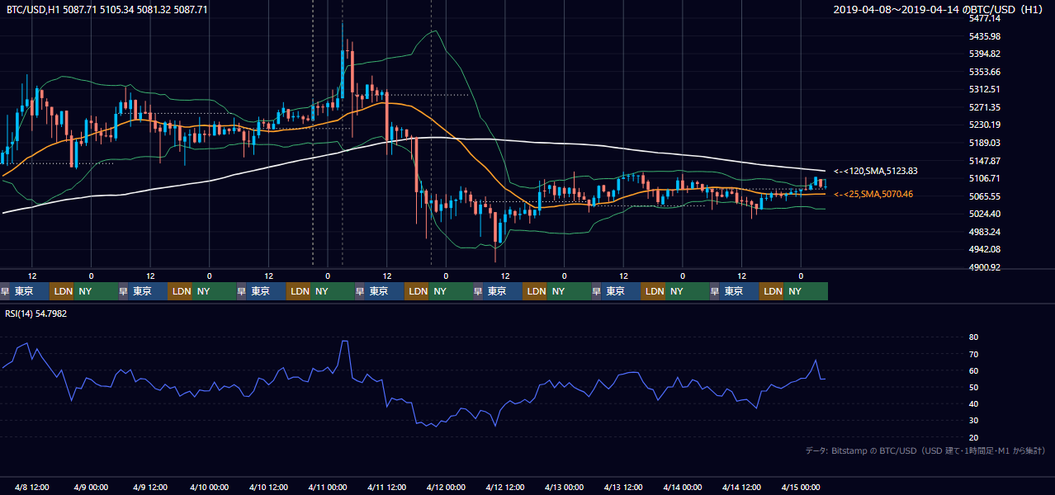Select the 4/13 00:00 time label

(565, 487)
